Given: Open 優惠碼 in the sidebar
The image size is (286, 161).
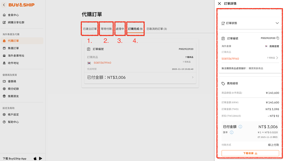Looking at the screenshot, I should (x=12, y=82).
